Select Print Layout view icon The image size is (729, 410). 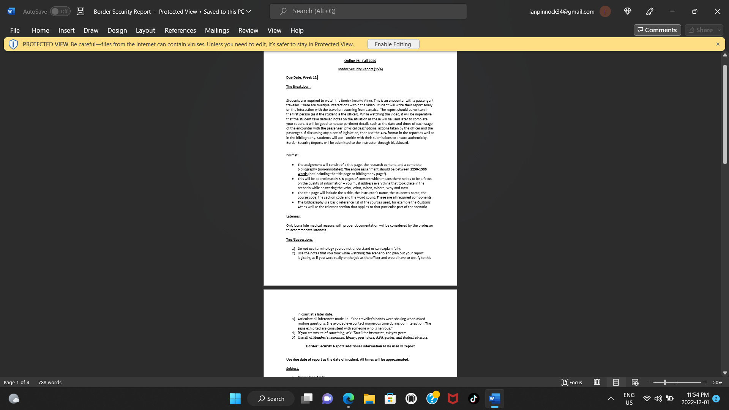click(616, 382)
